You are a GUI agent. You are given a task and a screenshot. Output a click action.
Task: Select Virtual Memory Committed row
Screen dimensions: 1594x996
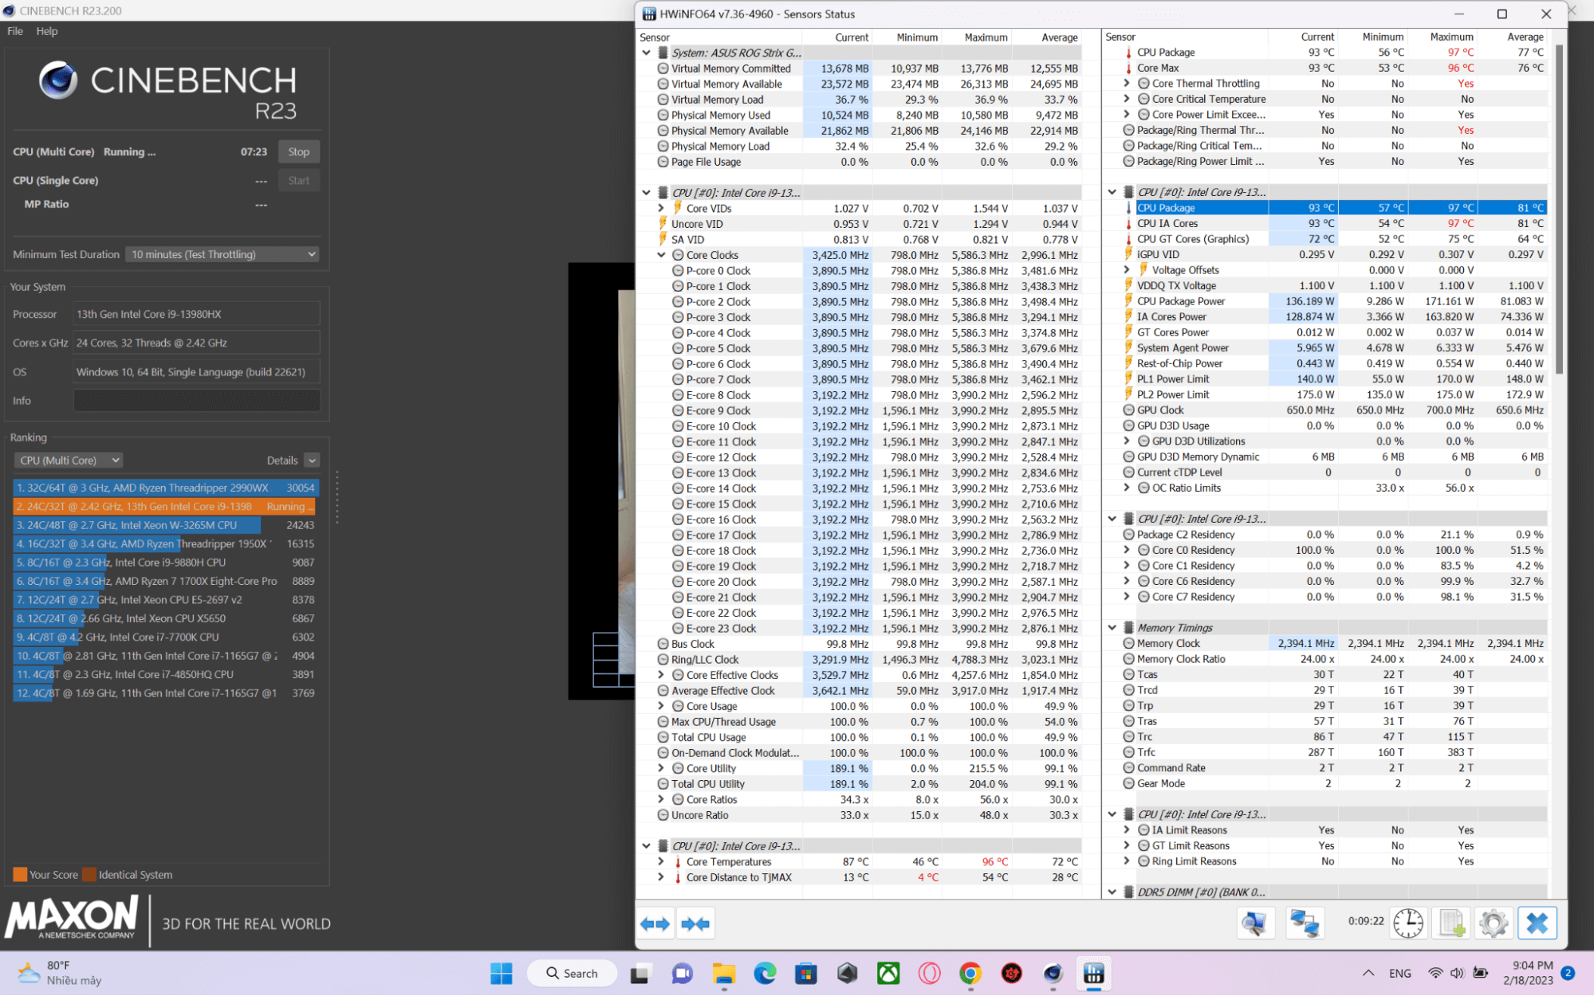[x=860, y=69]
